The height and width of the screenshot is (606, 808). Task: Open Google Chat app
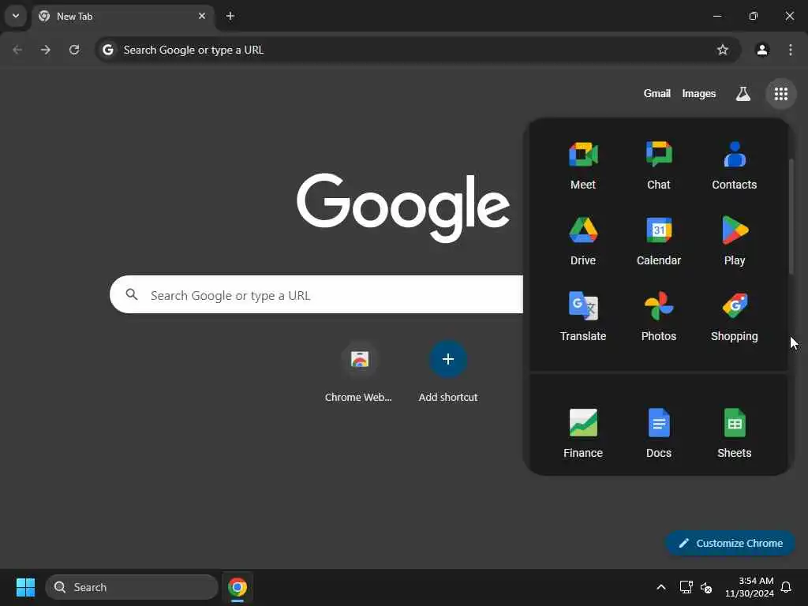point(659,165)
